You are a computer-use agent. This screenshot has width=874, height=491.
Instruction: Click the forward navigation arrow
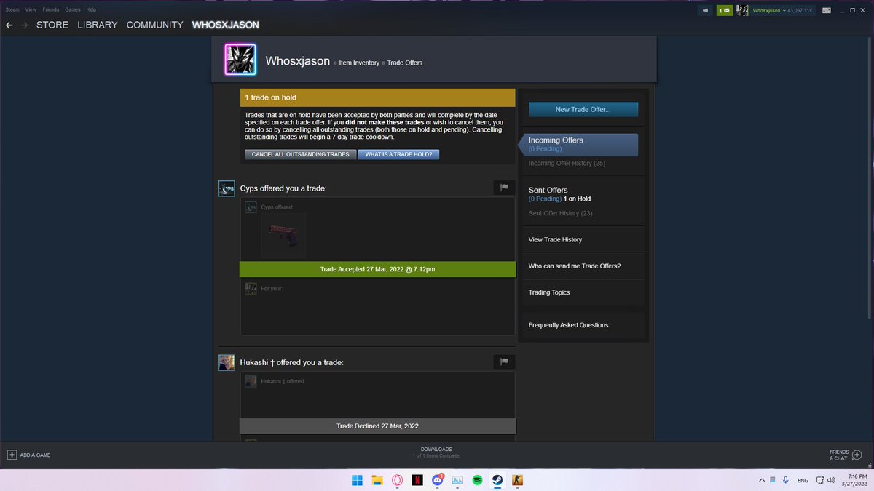[x=25, y=25]
